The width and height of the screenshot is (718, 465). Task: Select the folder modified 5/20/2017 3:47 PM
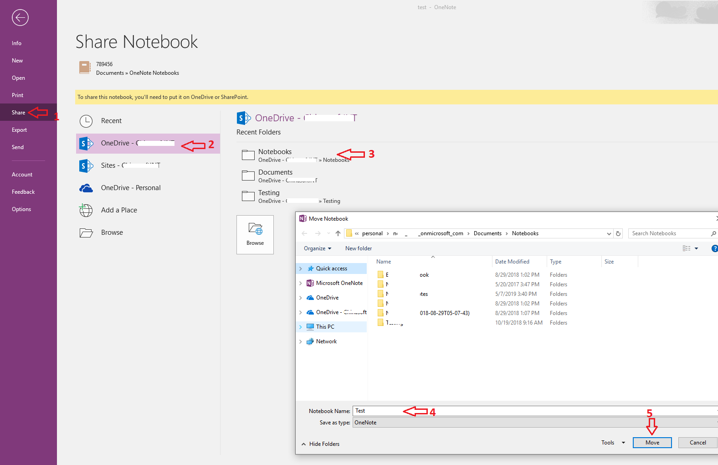click(x=472, y=284)
